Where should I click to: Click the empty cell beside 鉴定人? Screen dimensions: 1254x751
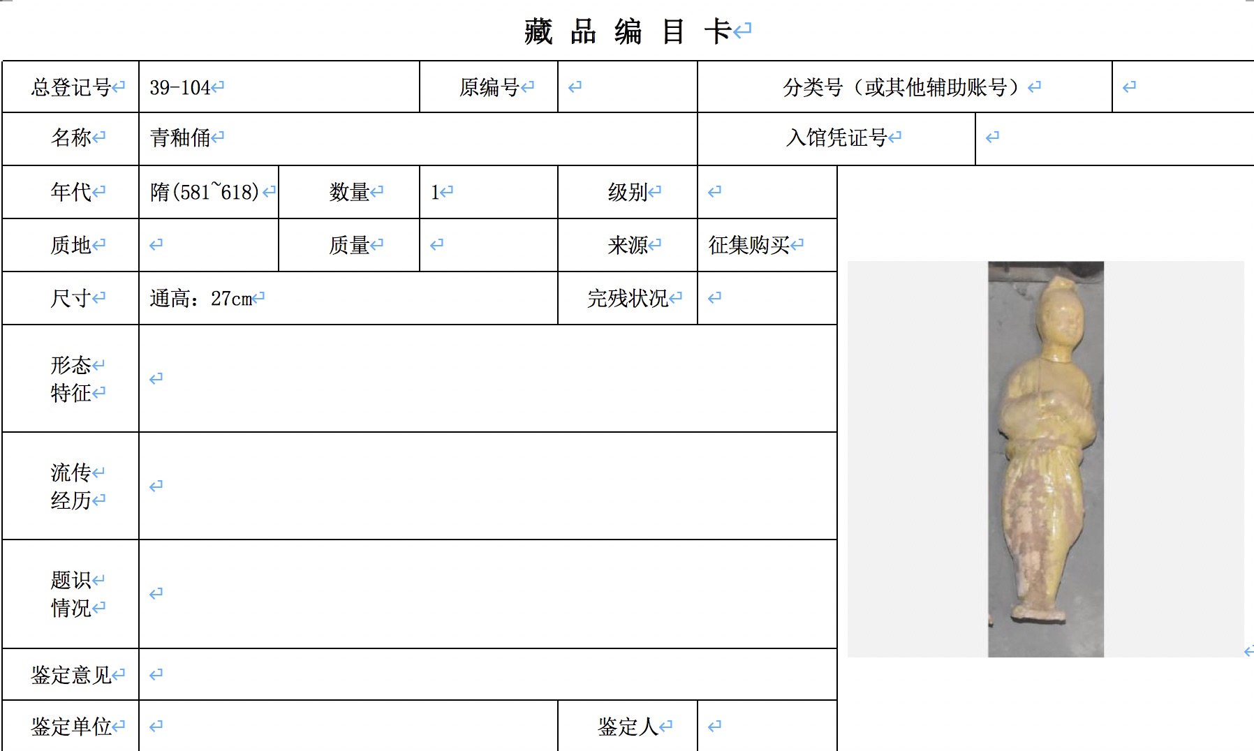point(767,726)
